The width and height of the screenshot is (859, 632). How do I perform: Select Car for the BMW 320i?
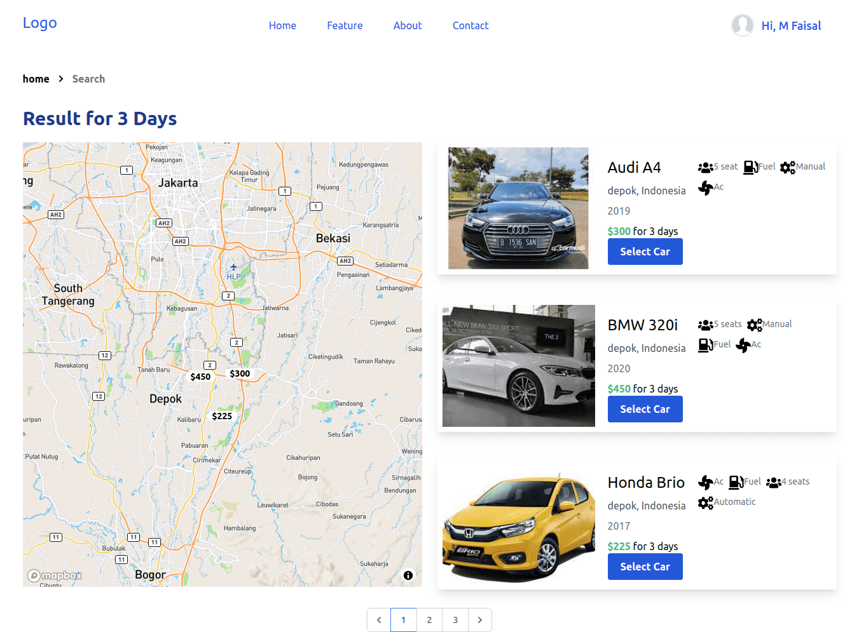[645, 409]
